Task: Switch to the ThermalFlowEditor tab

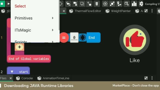Action: tap(85, 11)
